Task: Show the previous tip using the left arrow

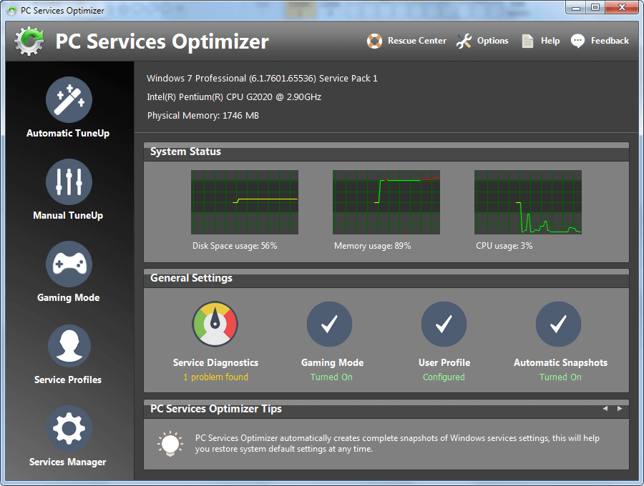Action: click(605, 409)
